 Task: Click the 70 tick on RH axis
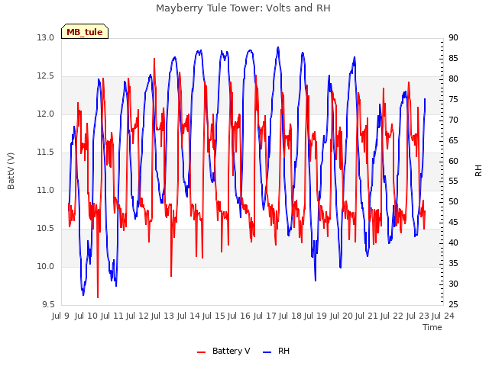tap(453, 120)
